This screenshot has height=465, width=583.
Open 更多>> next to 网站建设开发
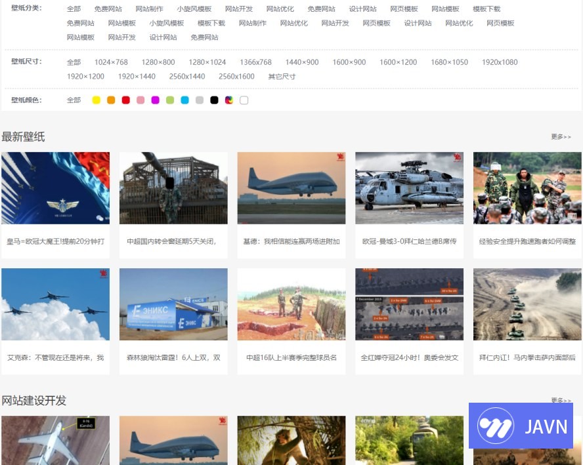561,400
